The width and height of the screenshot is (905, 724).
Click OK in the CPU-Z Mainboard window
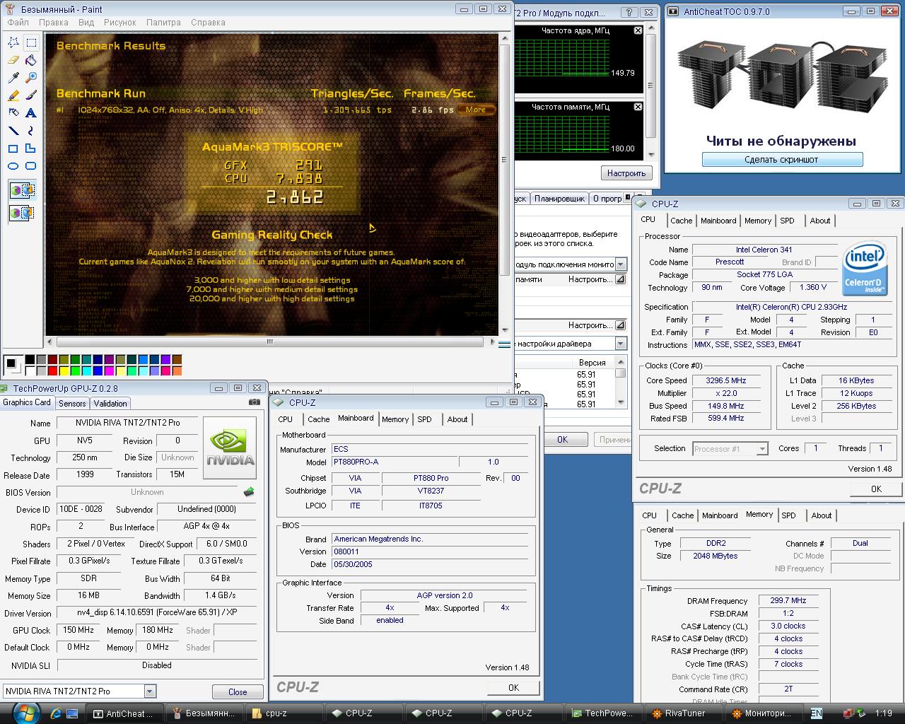coord(513,687)
